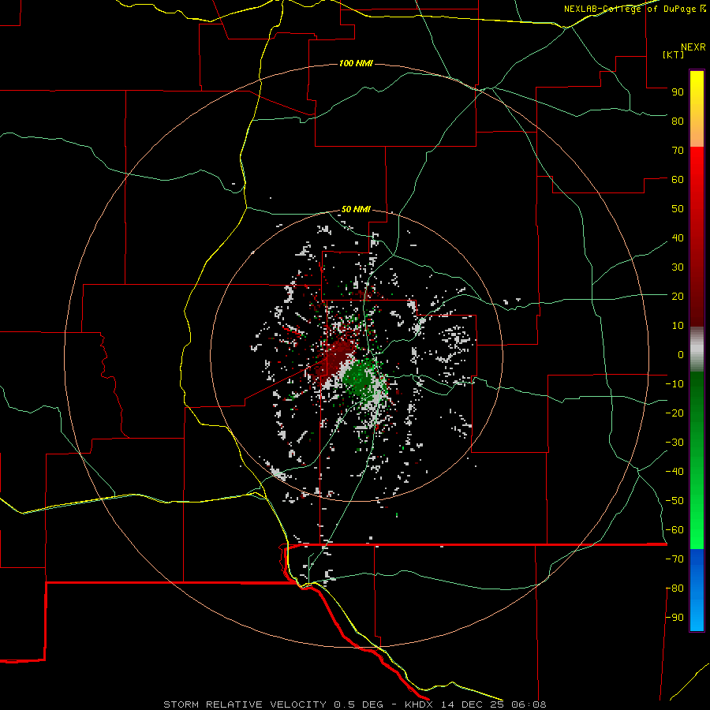Click the 40 value on velocity scale
710x710 pixels.
678,237
